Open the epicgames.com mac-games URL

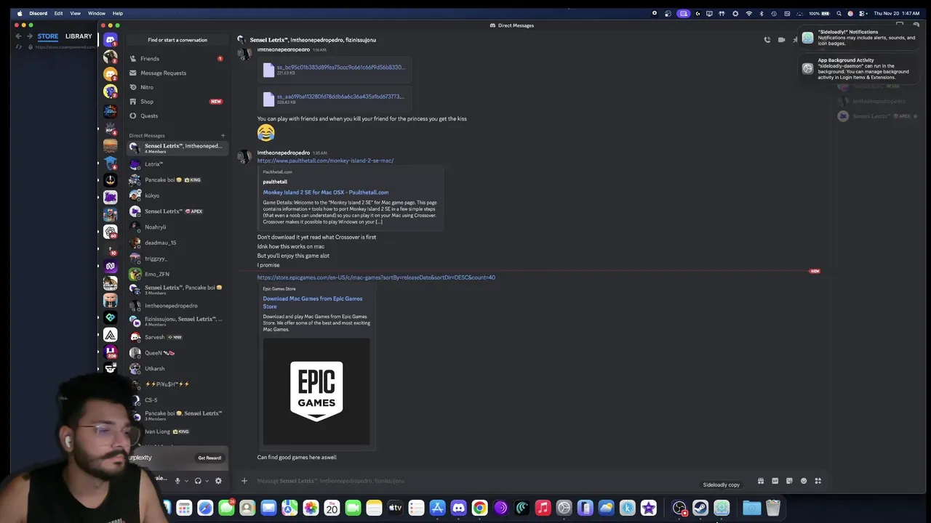[376, 277]
